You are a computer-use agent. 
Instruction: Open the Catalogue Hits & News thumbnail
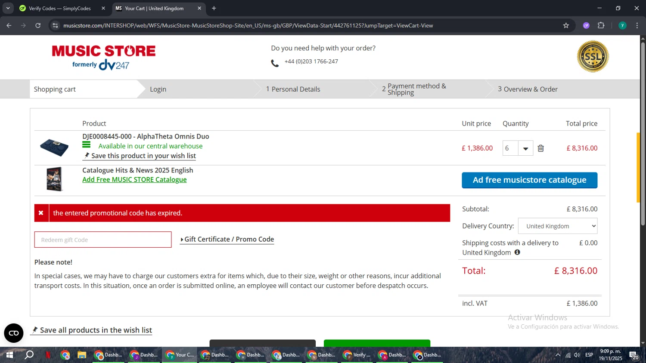pyautogui.click(x=54, y=179)
